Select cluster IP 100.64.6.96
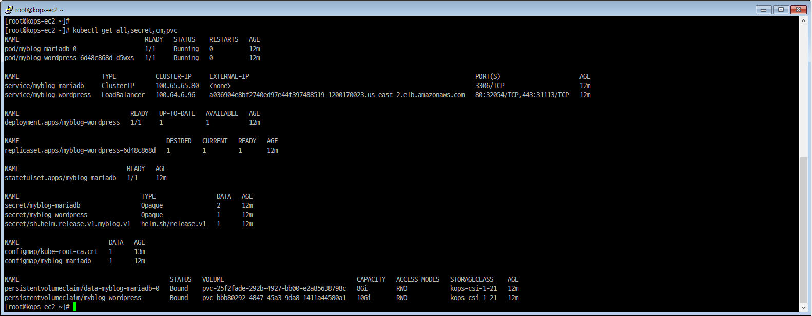Screen dimensions: 812x316 [x=176, y=95]
